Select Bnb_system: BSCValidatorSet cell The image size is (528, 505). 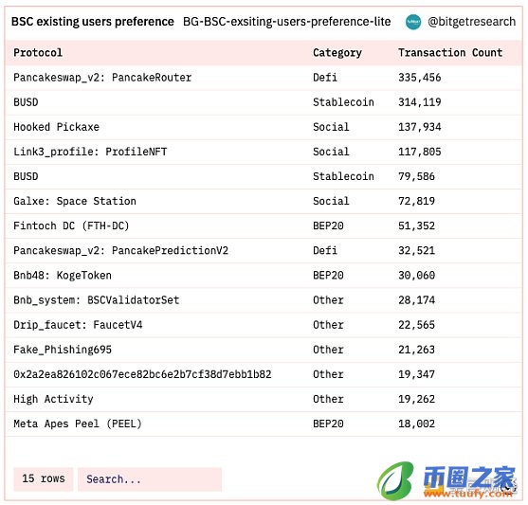(x=96, y=300)
